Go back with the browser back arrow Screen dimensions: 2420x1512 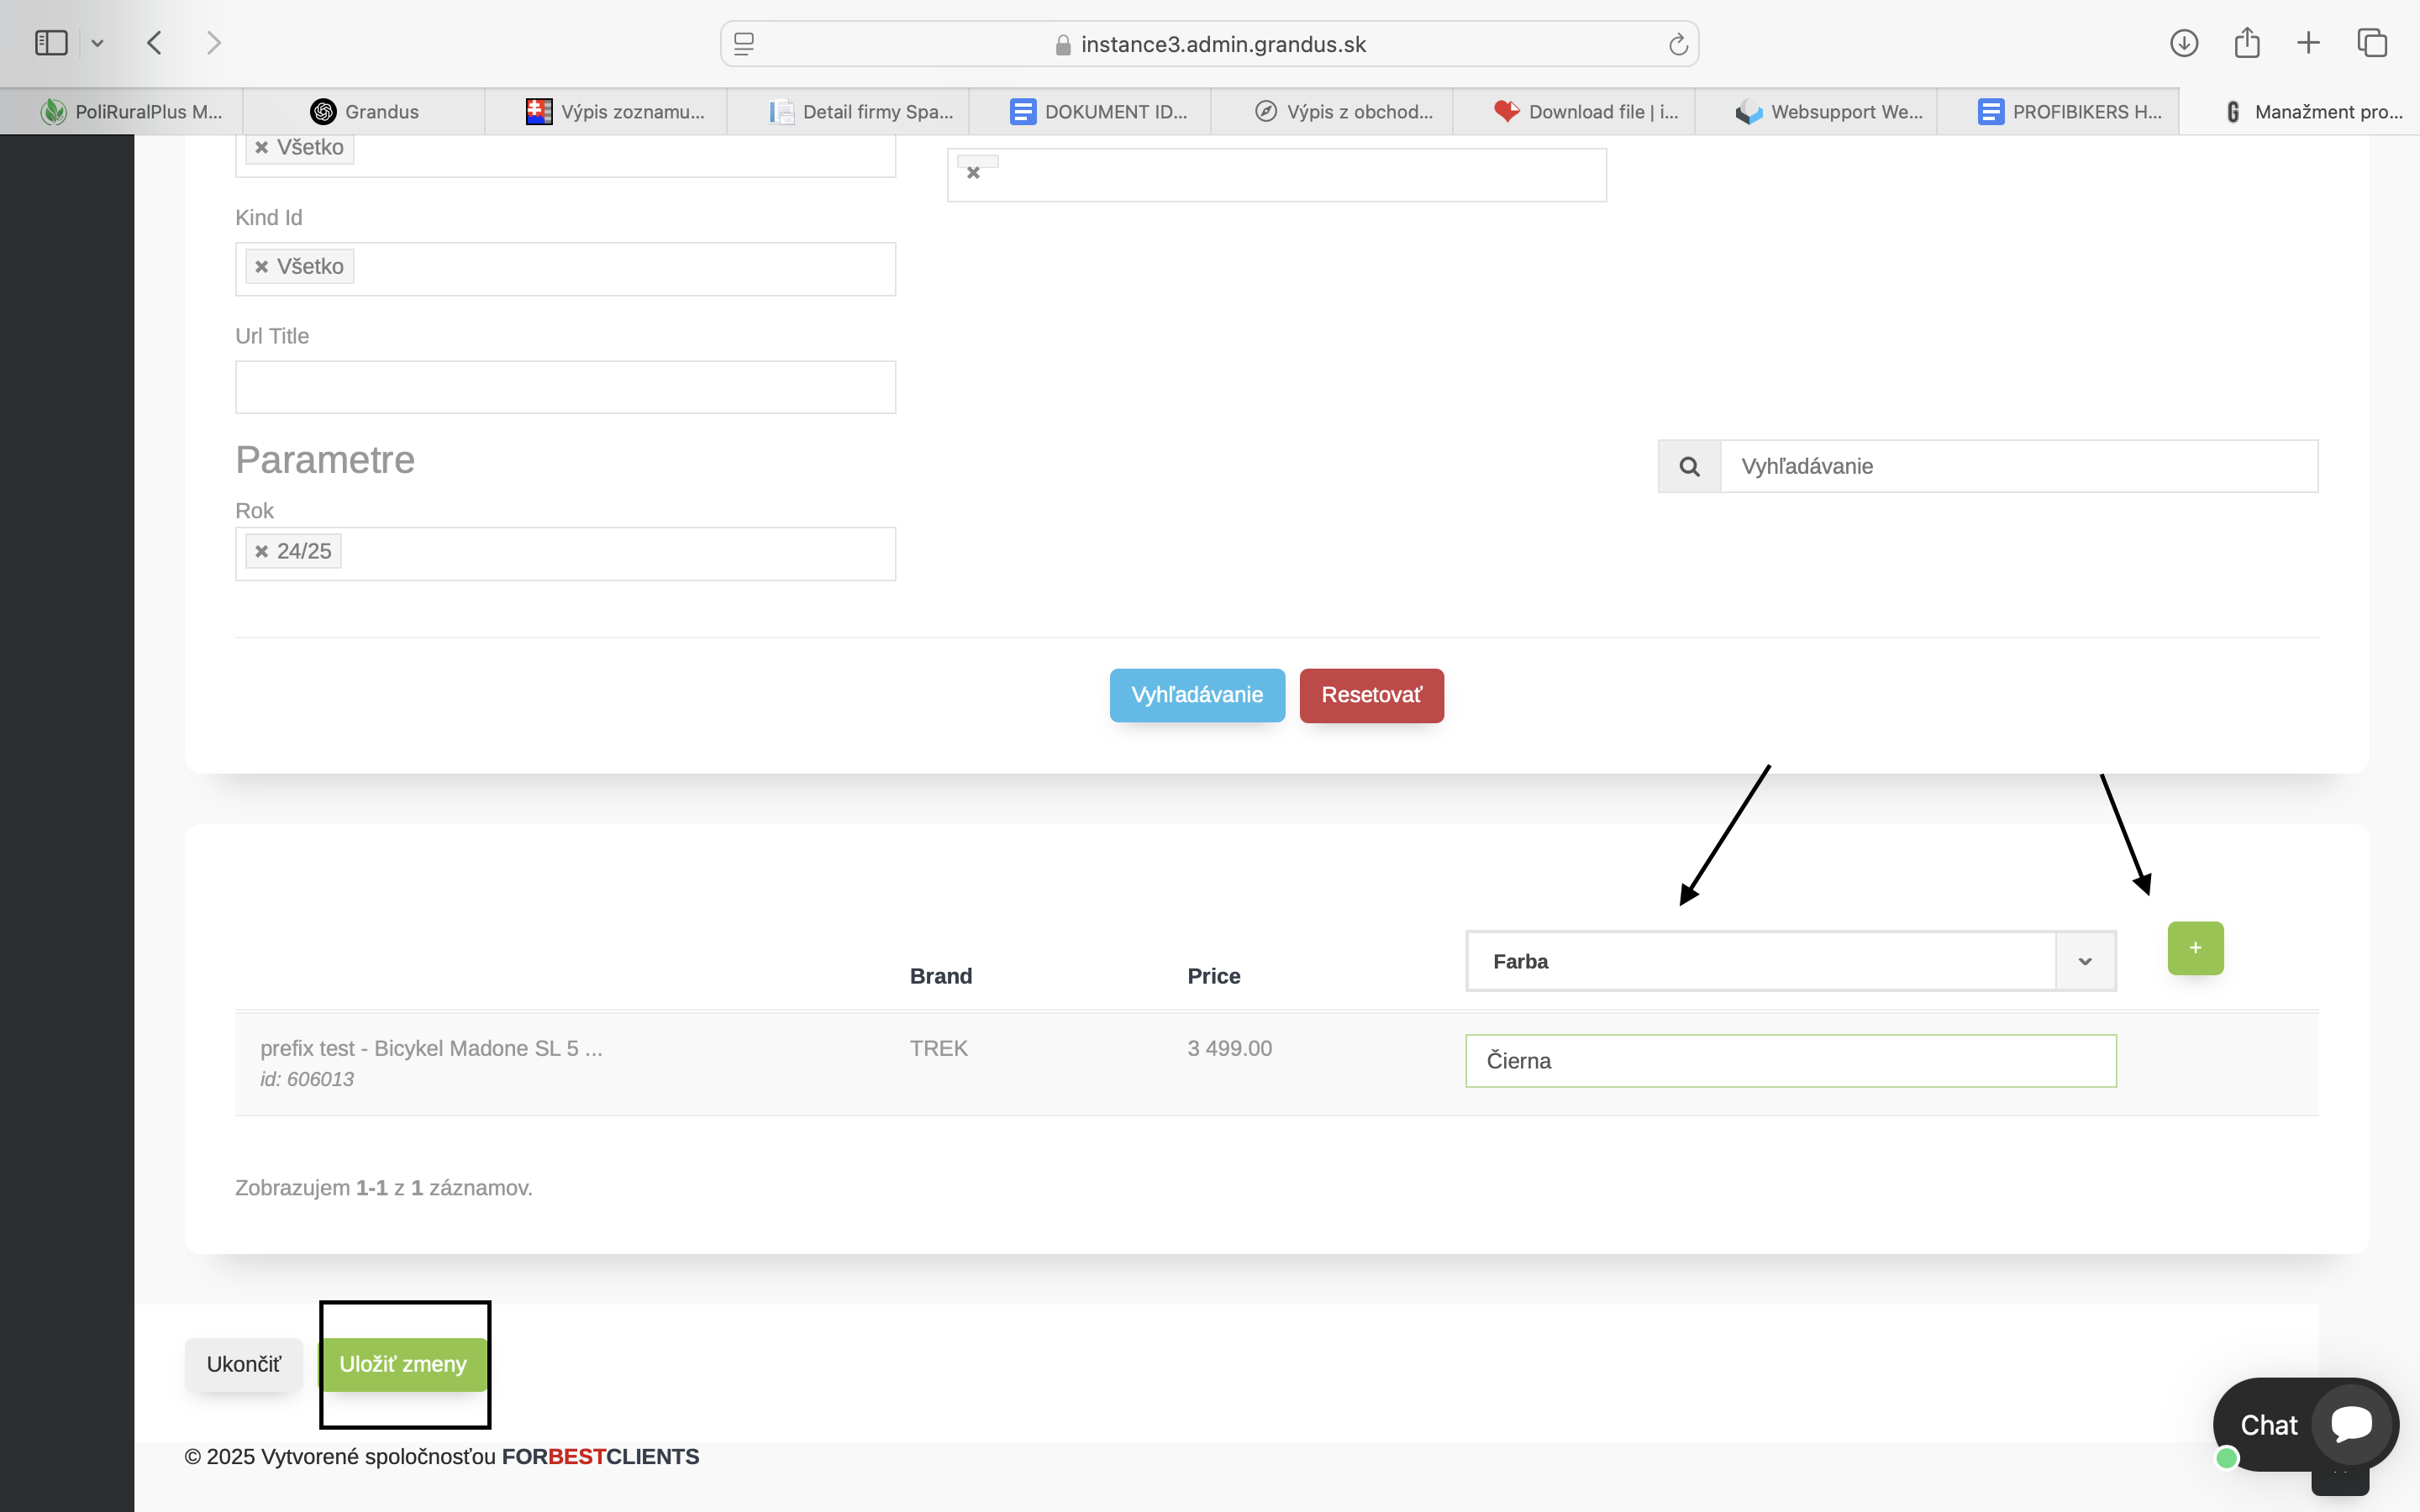click(154, 43)
